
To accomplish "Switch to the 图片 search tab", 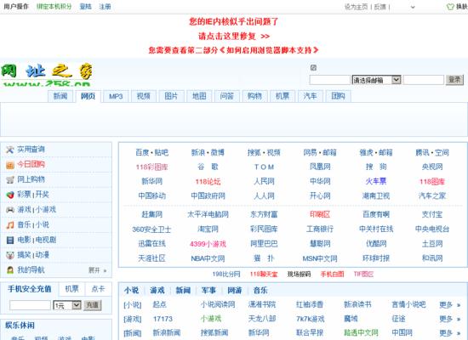I will point(171,96).
